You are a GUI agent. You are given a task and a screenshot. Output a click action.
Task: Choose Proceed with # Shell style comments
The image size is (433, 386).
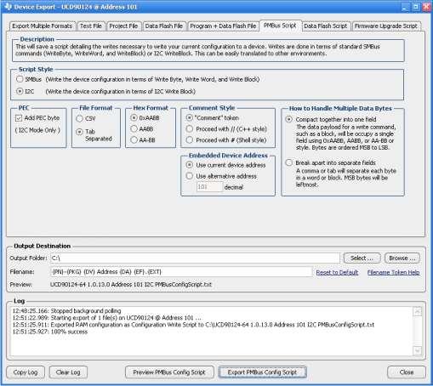(x=190, y=140)
